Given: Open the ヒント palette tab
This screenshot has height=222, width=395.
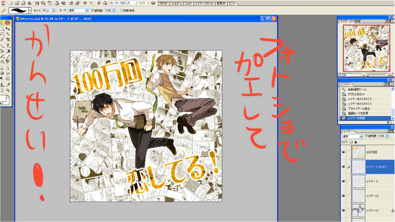Looking at the screenshot, I should click(x=232, y=3).
